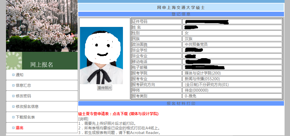290x136 pixels.
Task: Click the 导师 label cell
Action: point(156,90)
